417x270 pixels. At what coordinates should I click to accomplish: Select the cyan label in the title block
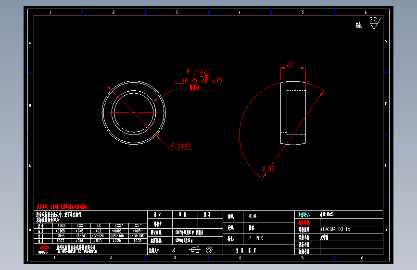[x=304, y=215]
